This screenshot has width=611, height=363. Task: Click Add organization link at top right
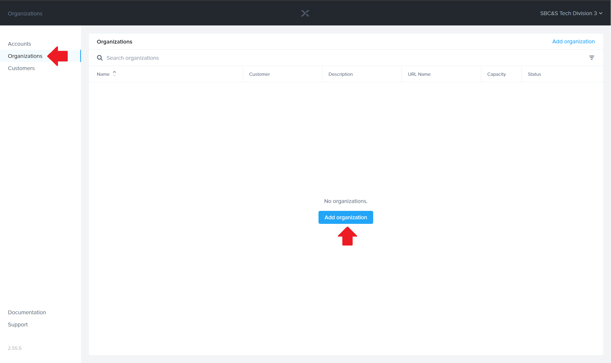574,41
